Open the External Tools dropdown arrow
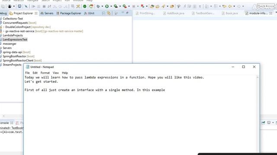This screenshot has width=277, height=155. click(x=129, y=6)
